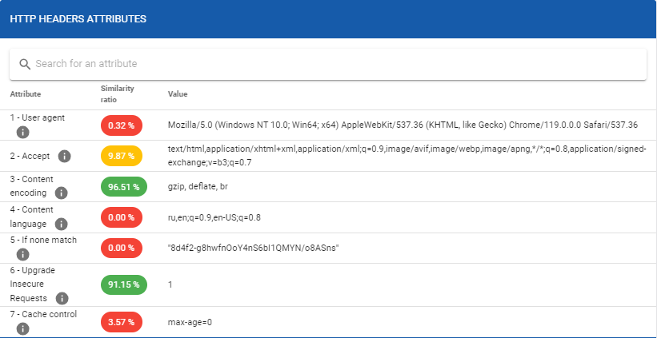Select the Mozilla/5.0 user agent value text

[x=403, y=125]
